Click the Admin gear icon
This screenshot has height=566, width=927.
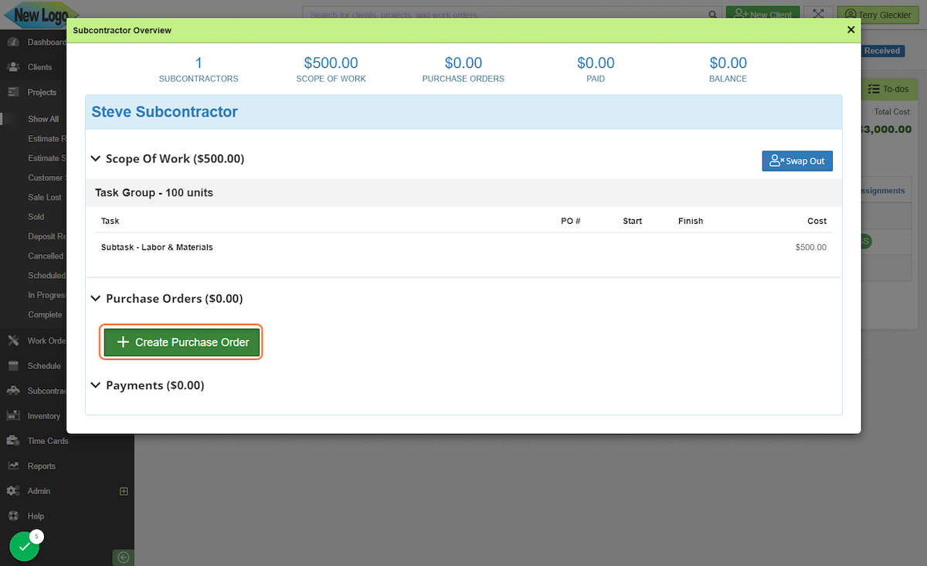14,490
